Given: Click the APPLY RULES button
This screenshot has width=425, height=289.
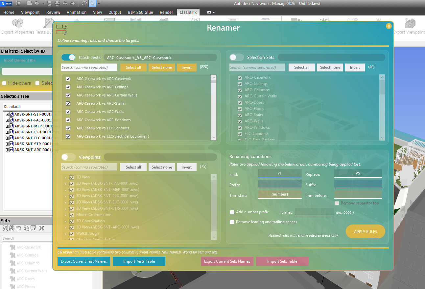Looking at the screenshot, I should (365, 231).
